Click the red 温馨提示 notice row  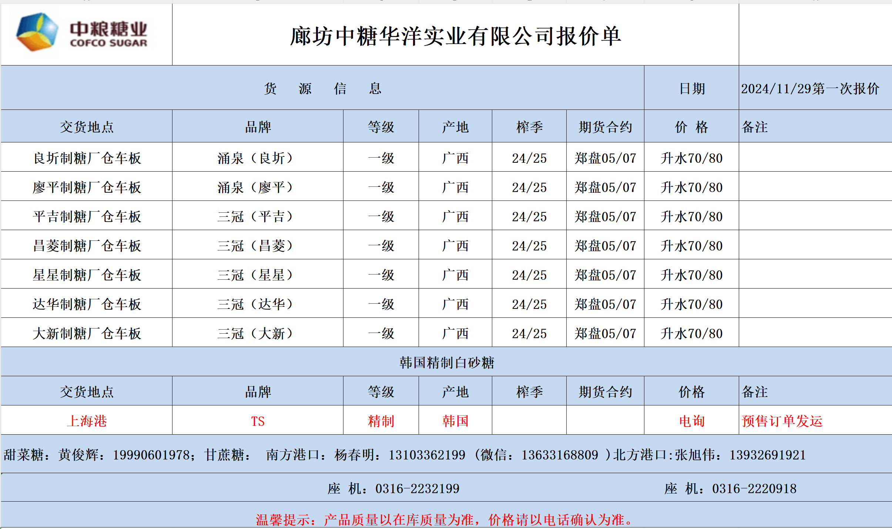click(444, 519)
